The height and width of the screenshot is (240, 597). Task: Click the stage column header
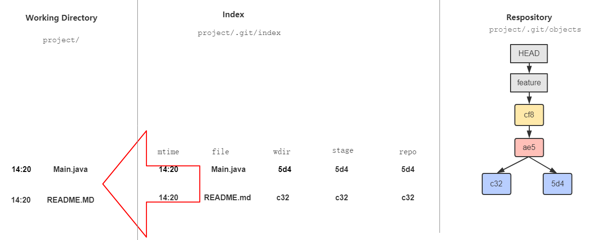pyautogui.click(x=342, y=150)
